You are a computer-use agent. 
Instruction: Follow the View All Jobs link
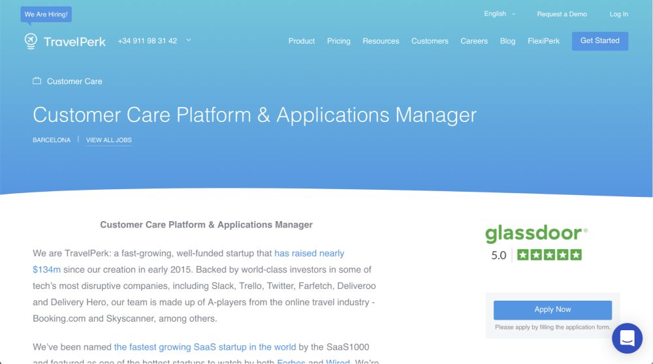(x=108, y=140)
